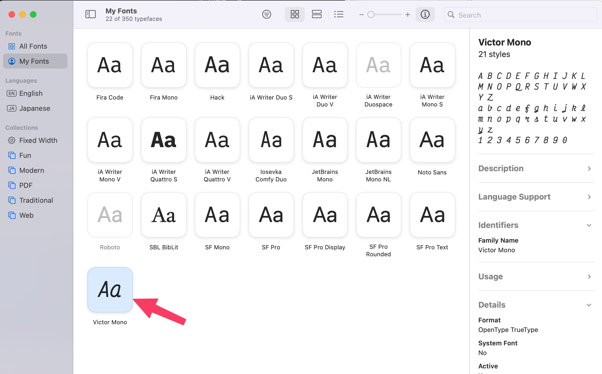Click the yellow minimize window button
The height and width of the screenshot is (374, 602).
coord(22,14)
